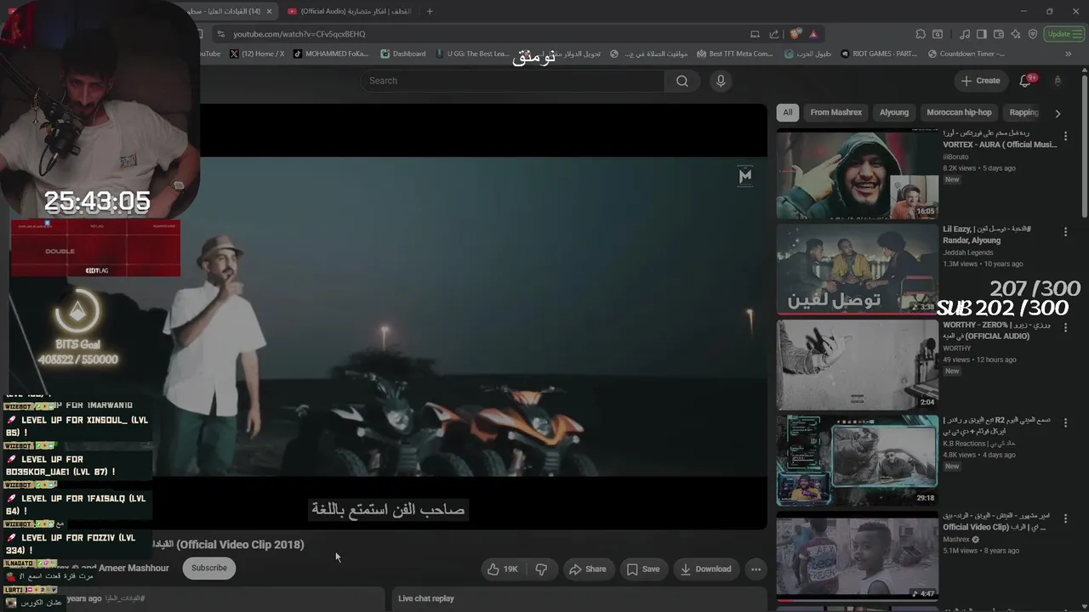Open options for Lil Eazy Randar video
The width and height of the screenshot is (1089, 612).
(1065, 232)
